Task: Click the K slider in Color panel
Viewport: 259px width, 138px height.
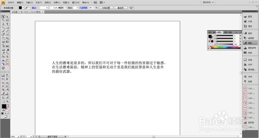Action: (x=225, y=44)
